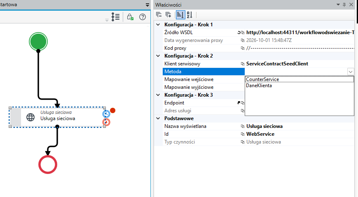This screenshot has height=197, width=358.
Task: Open help with the question mark icon
Action: (x=143, y=17)
